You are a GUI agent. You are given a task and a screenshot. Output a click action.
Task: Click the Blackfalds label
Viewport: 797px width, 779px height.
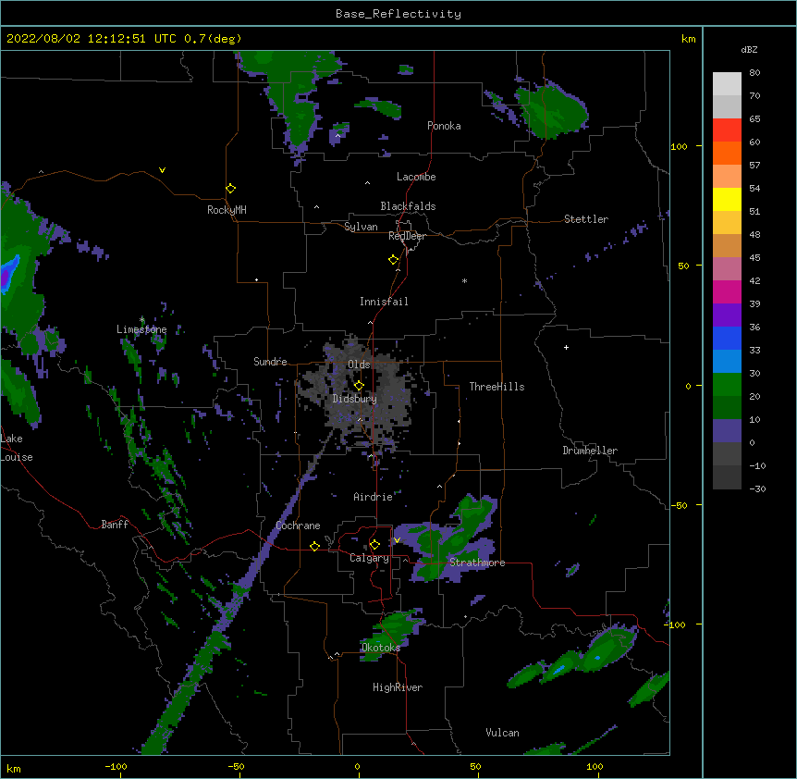click(x=408, y=206)
